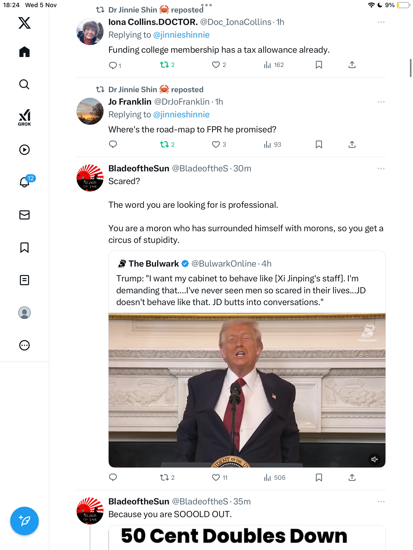The width and height of the screenshot is (413, 550).
Task: Play the Bulwark Trump video thumbnail
Action: [247, 390]
